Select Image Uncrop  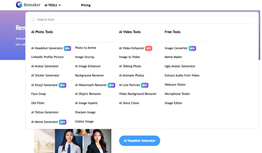[x=85, y=57]
